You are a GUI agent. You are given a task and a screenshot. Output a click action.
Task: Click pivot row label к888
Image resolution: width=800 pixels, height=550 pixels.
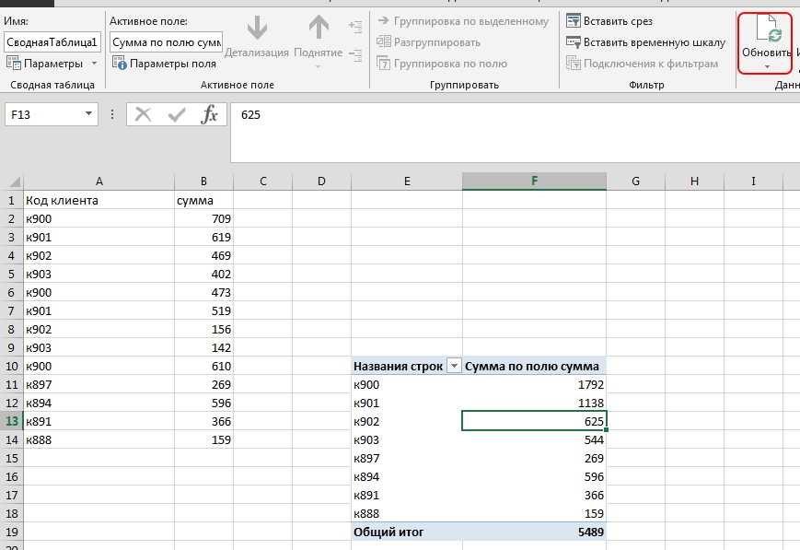pos(407,513)
